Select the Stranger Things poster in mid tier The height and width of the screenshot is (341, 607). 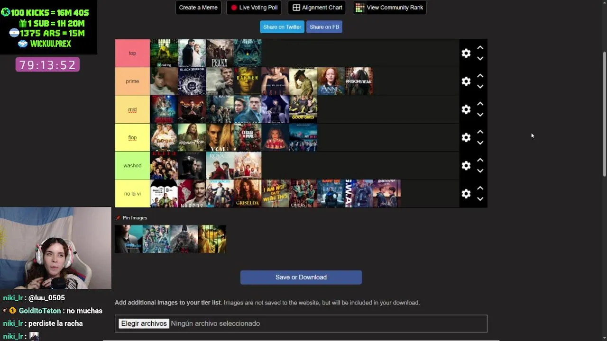tap(164, 109)
